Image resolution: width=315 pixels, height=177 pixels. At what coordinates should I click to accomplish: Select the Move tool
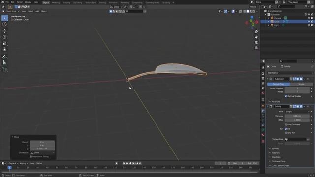pyautogui.click(x=4, y=31)
